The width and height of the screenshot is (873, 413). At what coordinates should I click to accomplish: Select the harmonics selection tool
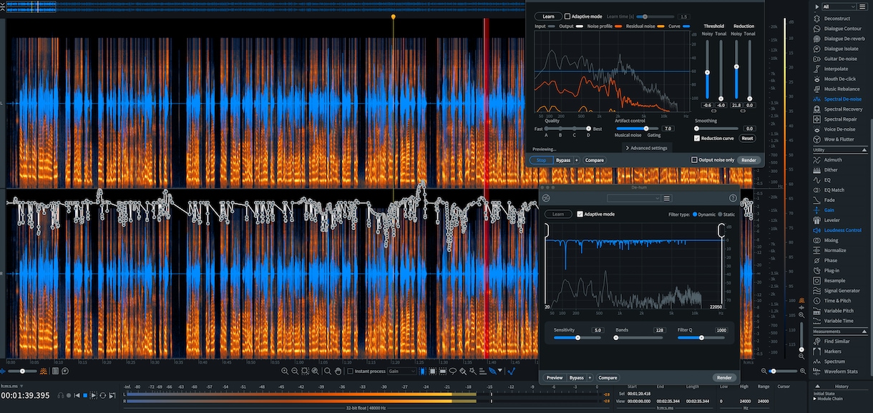[483, 372]
